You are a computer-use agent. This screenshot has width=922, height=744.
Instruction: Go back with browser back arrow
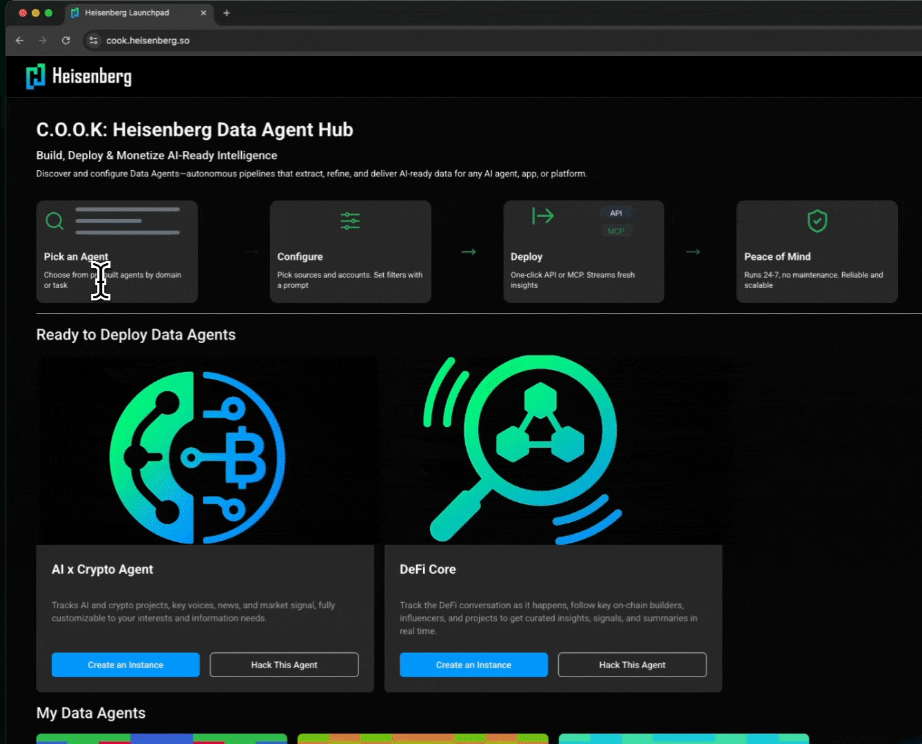[x=20, y=41]
